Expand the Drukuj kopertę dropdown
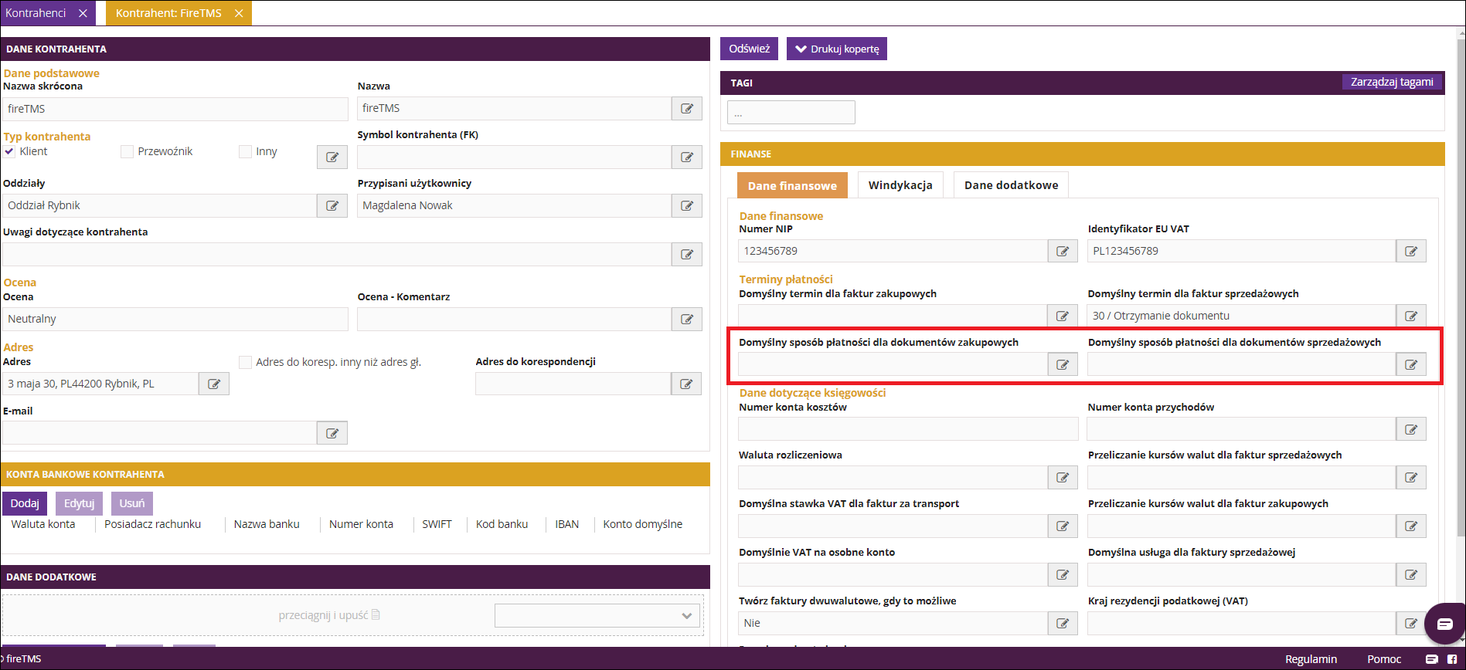This screenshot has height=670, width=1466. [x=837, y=49]
